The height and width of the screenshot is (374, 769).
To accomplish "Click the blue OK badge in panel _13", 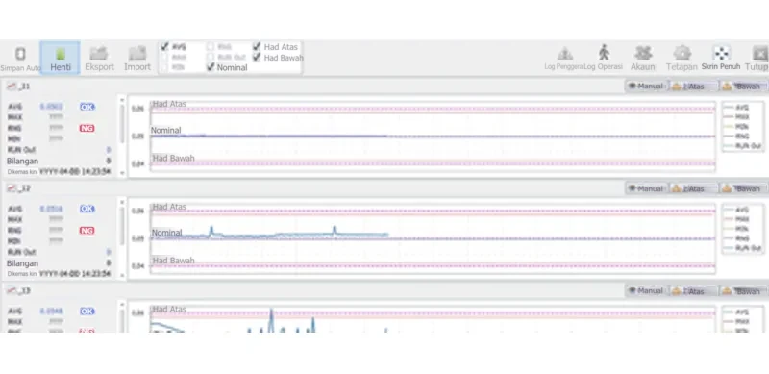I will tap(87, 312).
